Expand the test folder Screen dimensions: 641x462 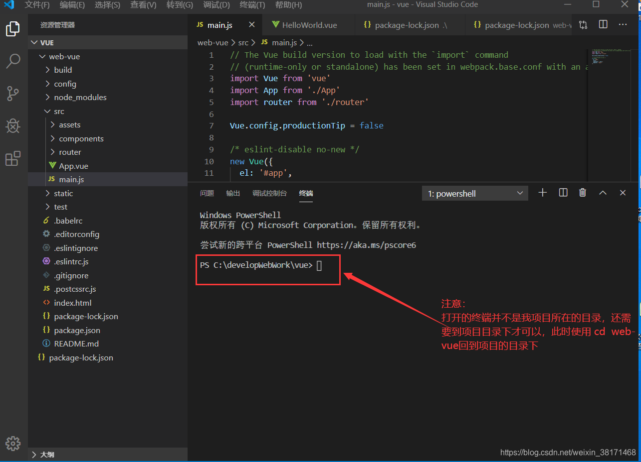point(108,207)
